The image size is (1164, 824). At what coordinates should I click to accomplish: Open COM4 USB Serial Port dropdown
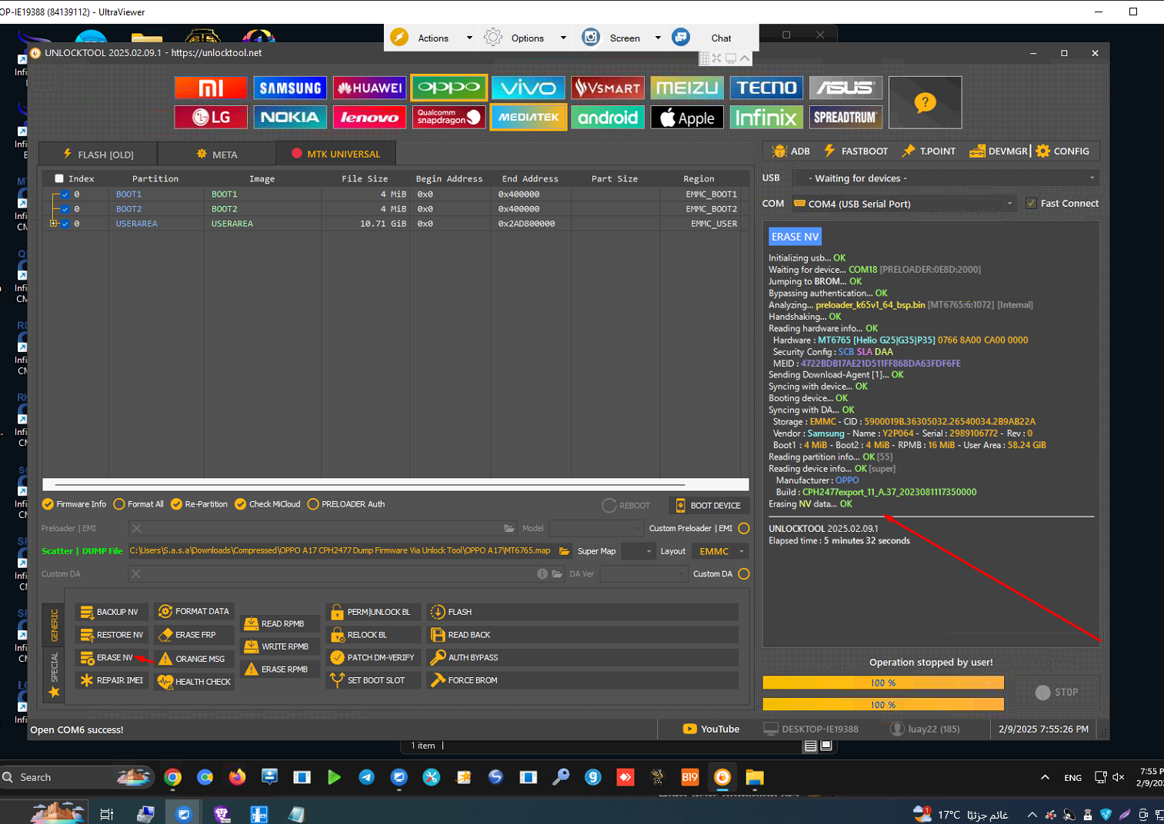(x=903, y=204)
